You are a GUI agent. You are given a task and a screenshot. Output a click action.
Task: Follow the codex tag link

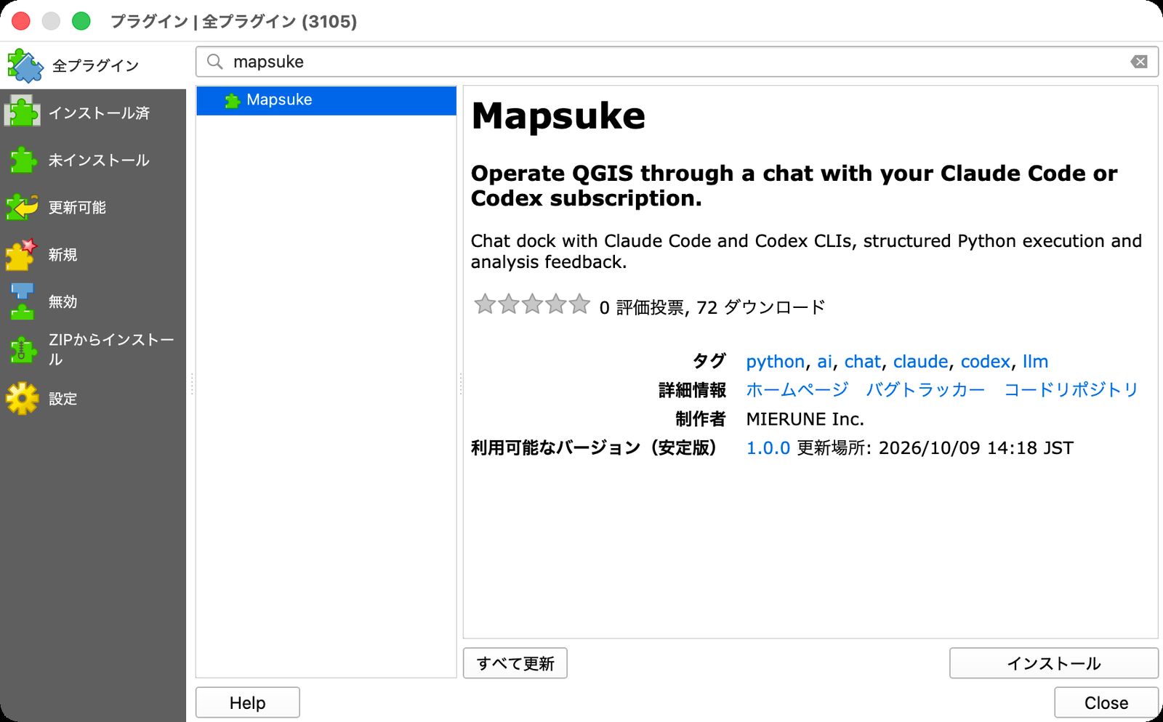(986, 362)
